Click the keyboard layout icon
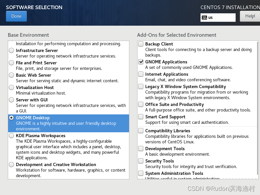This screenshot has width=260, height=195. click(204, 18)
